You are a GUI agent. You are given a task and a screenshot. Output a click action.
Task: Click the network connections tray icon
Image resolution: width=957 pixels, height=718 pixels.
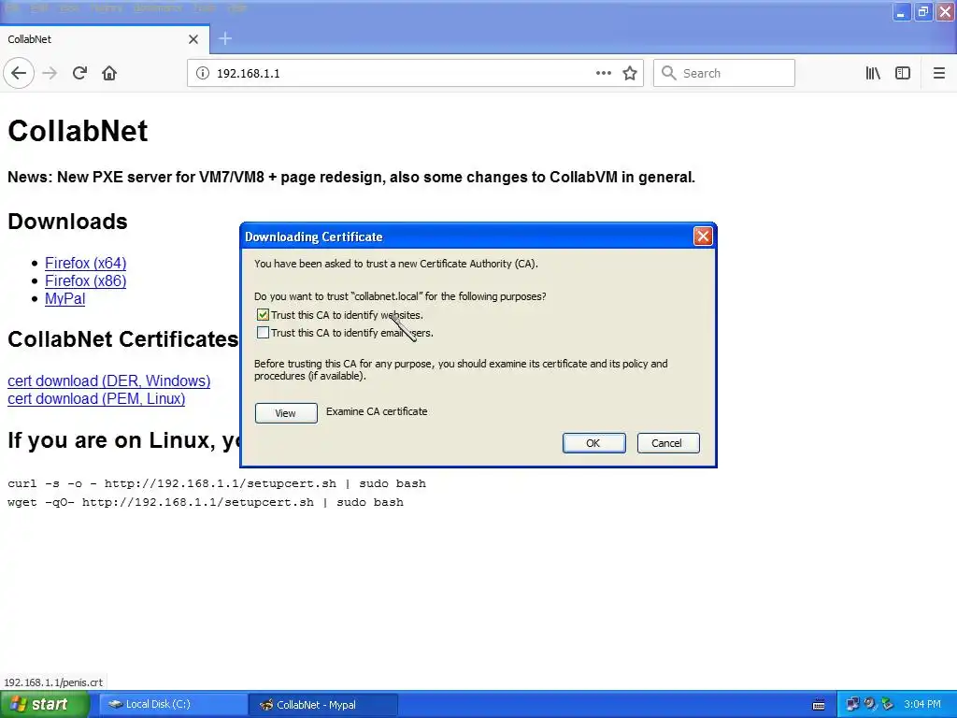pyautogui.click(x=852, y=705)
